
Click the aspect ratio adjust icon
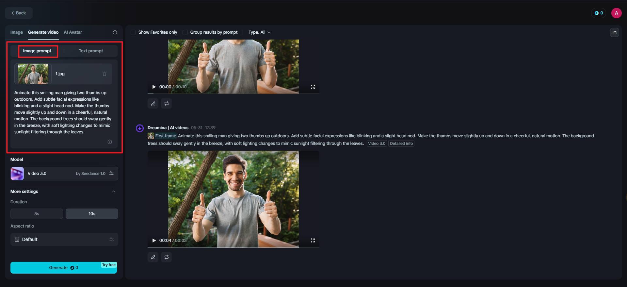click(112, 239)
